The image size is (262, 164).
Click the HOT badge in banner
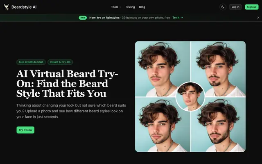pyautogui.click(x=83, y=18)
